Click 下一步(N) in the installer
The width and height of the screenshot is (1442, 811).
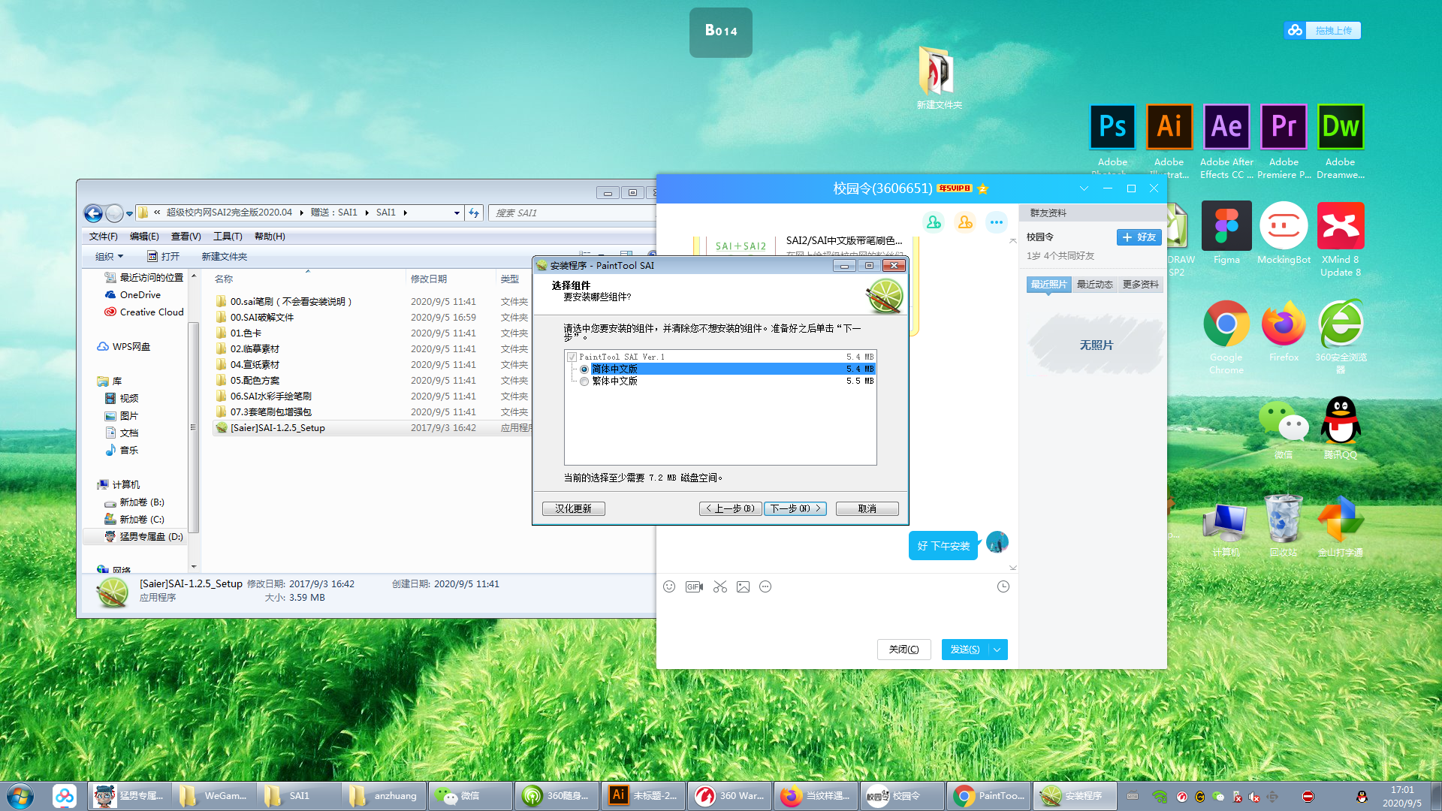pos(795,509)
